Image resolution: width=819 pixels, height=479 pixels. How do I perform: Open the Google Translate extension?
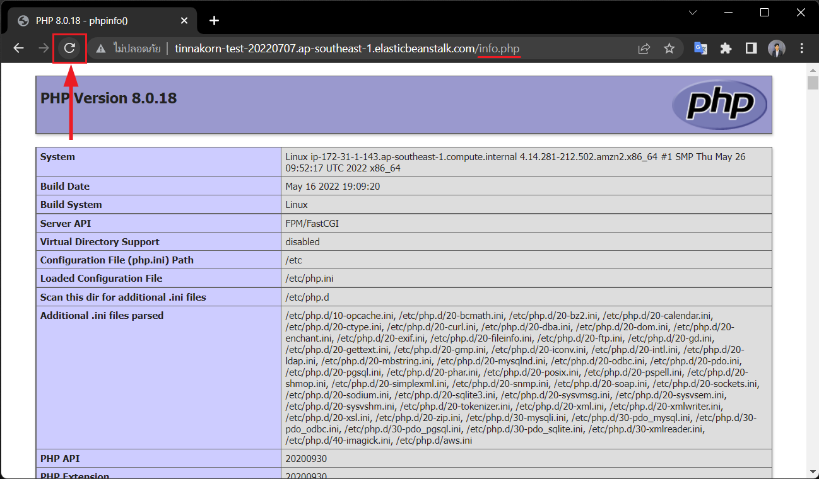point(700,49)
